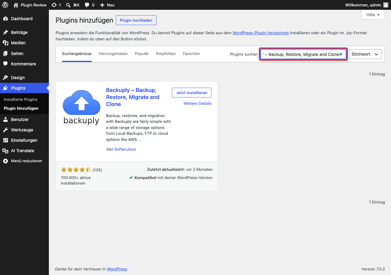Open the Kommentare menu label
Screen dimensions: 391x275
tap(24, 64)
